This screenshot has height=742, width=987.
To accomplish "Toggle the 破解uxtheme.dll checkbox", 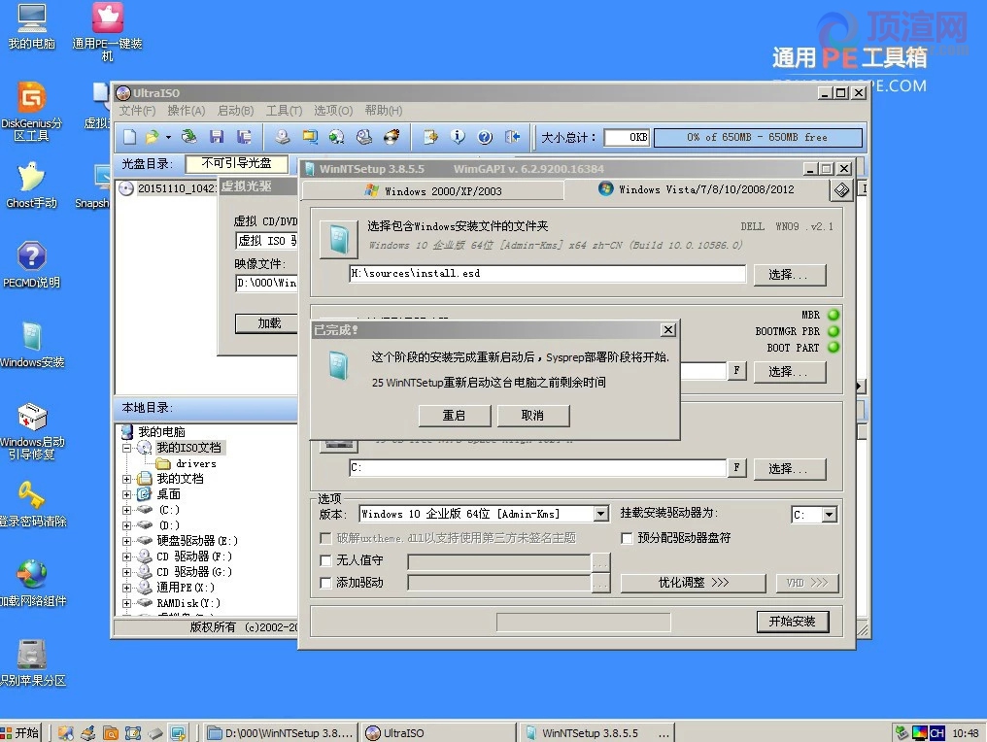I will (325, 538).
